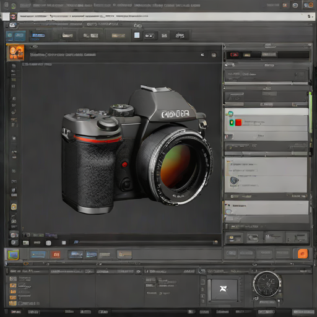Image resolution: width=317 pixels, height=317 pixels.
Task: Click the green-yellow framed monitor icon
Action: click(13, 254)
